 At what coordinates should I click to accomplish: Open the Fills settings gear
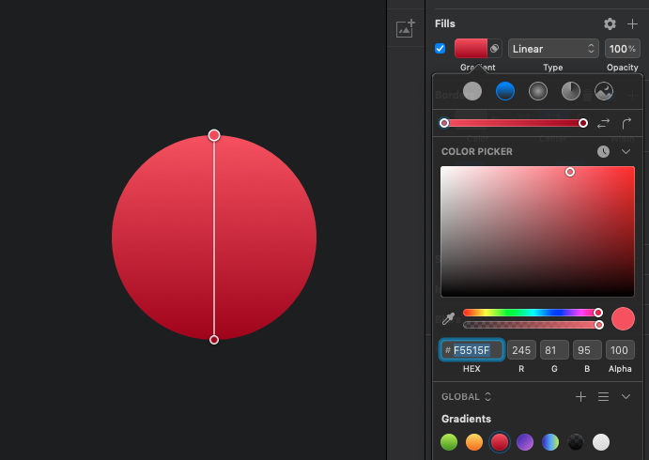[x=610, y=24]
